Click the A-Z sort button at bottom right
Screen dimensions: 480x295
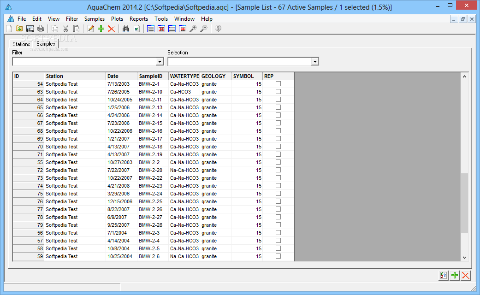444,276
